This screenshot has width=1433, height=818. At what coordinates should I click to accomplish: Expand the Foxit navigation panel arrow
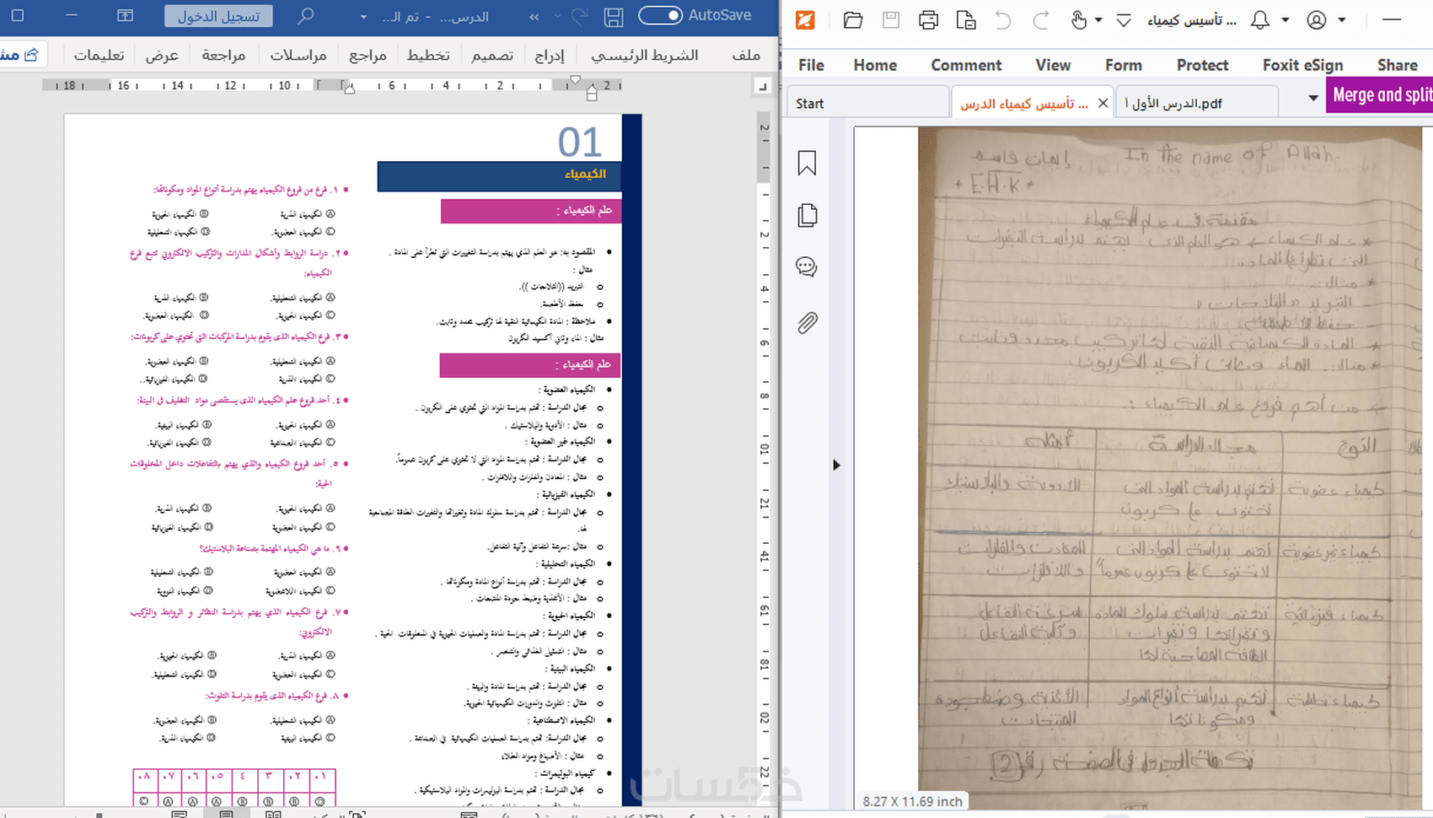(836, 465)
